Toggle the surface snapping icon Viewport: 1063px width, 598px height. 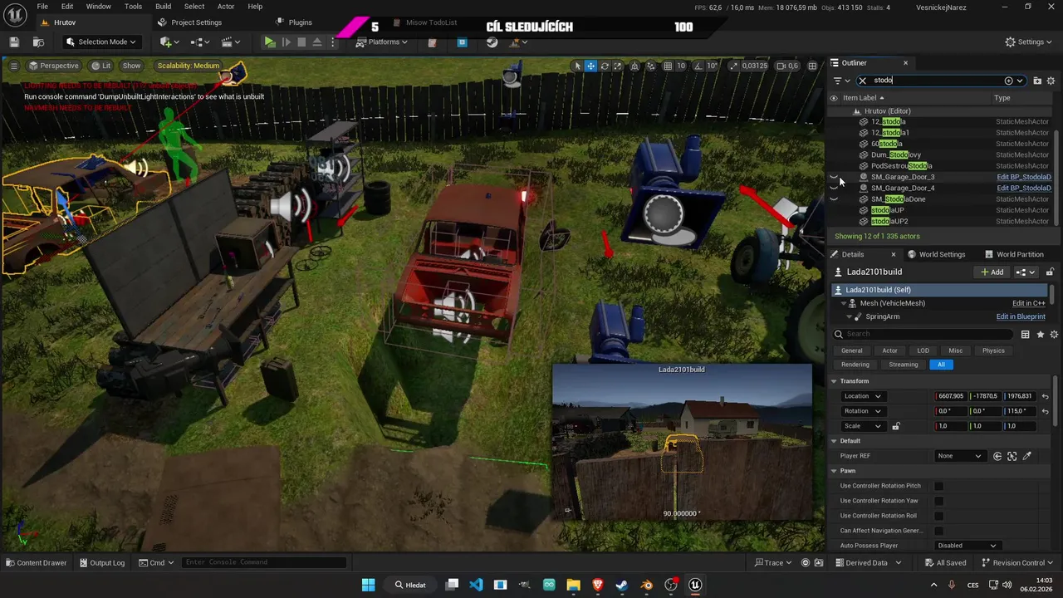click(651, 66)
